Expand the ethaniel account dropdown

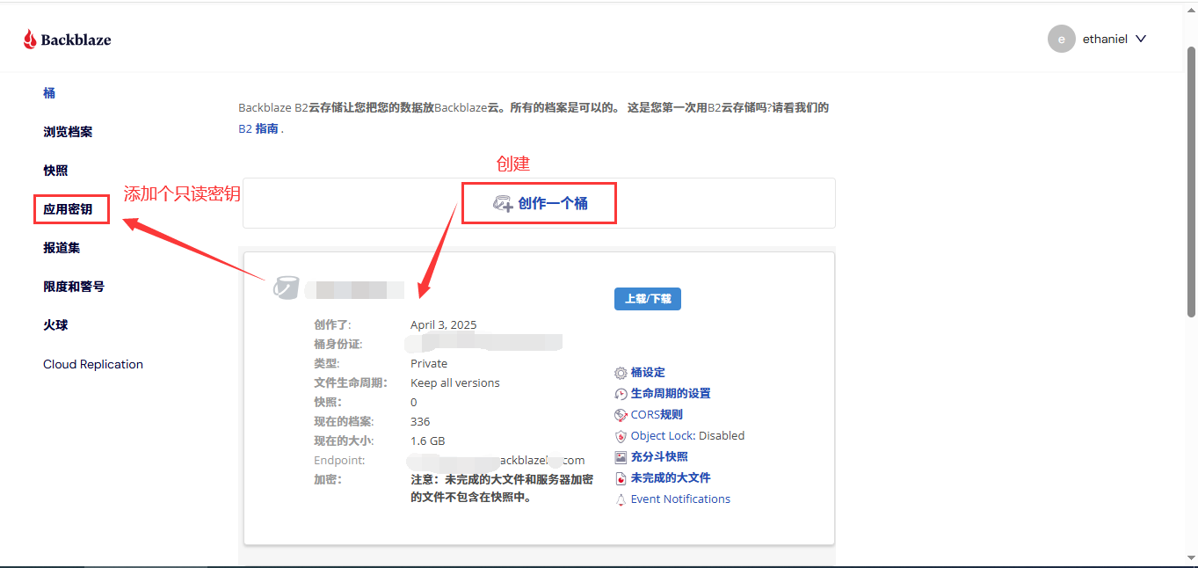click(x=1141, y=39)
